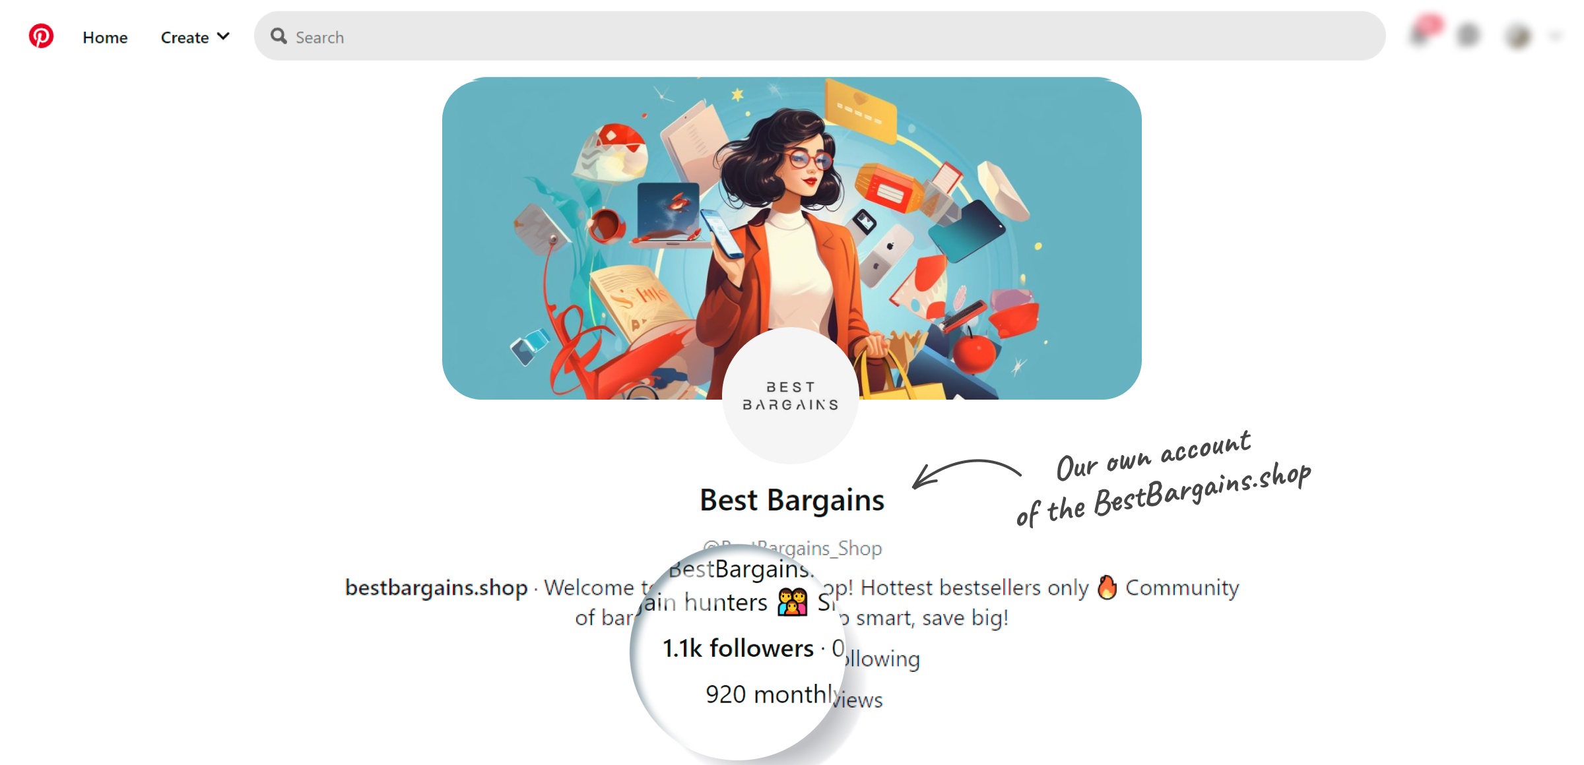Viewport: 1584px width, 765px height.
Task: Click the fire emoji in the bio
Action: tap(1107, 587)
